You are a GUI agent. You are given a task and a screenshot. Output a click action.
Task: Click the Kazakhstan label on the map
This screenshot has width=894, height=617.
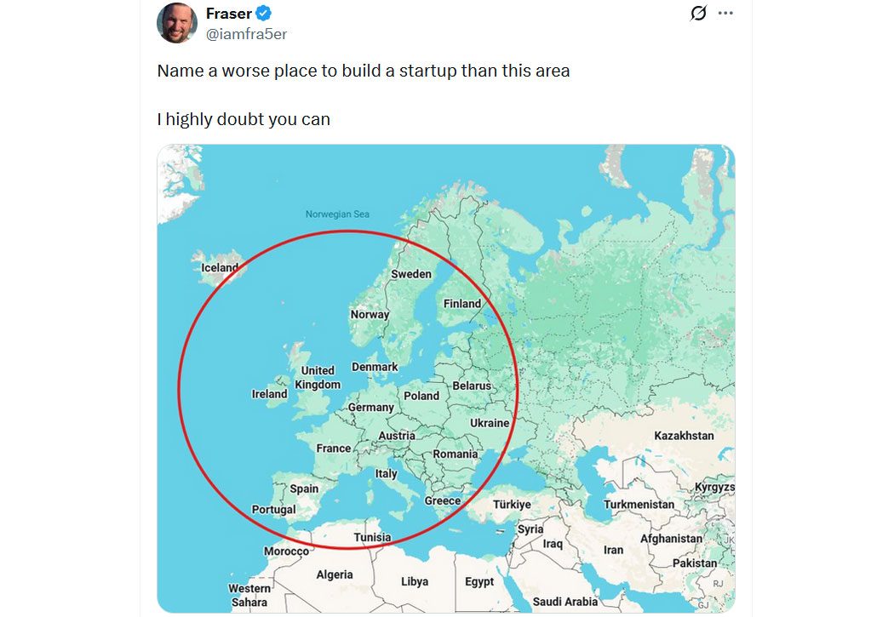click(684, 436)
